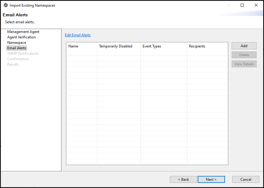
Task: Go to the next wizard page
Action: pyautogui.click(x=211, y=180)
